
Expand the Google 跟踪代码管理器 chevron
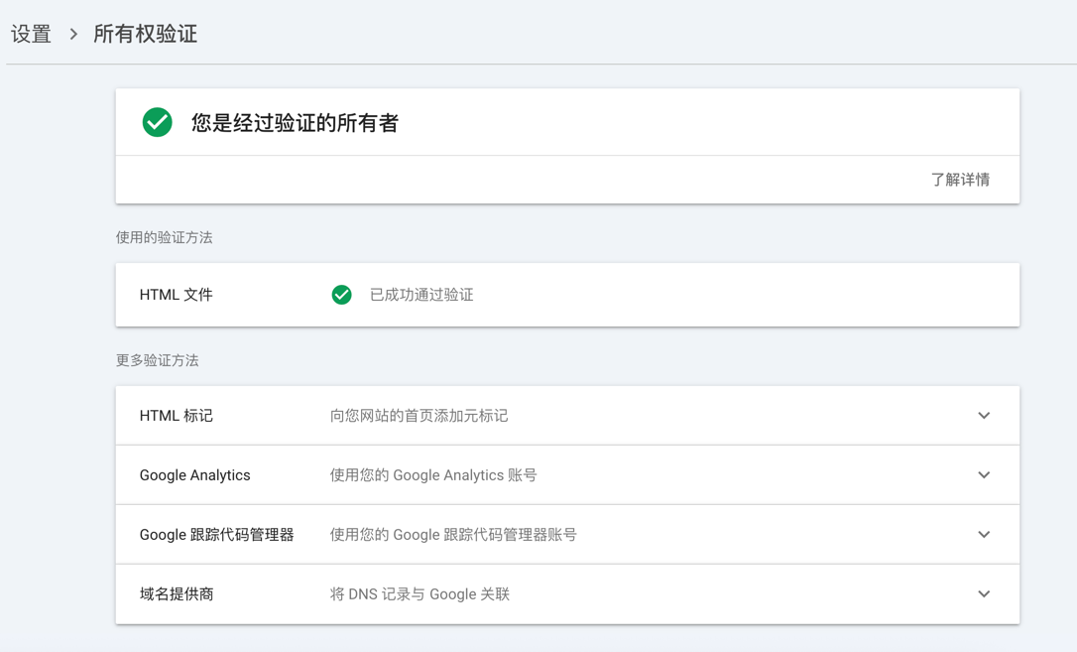983,535
